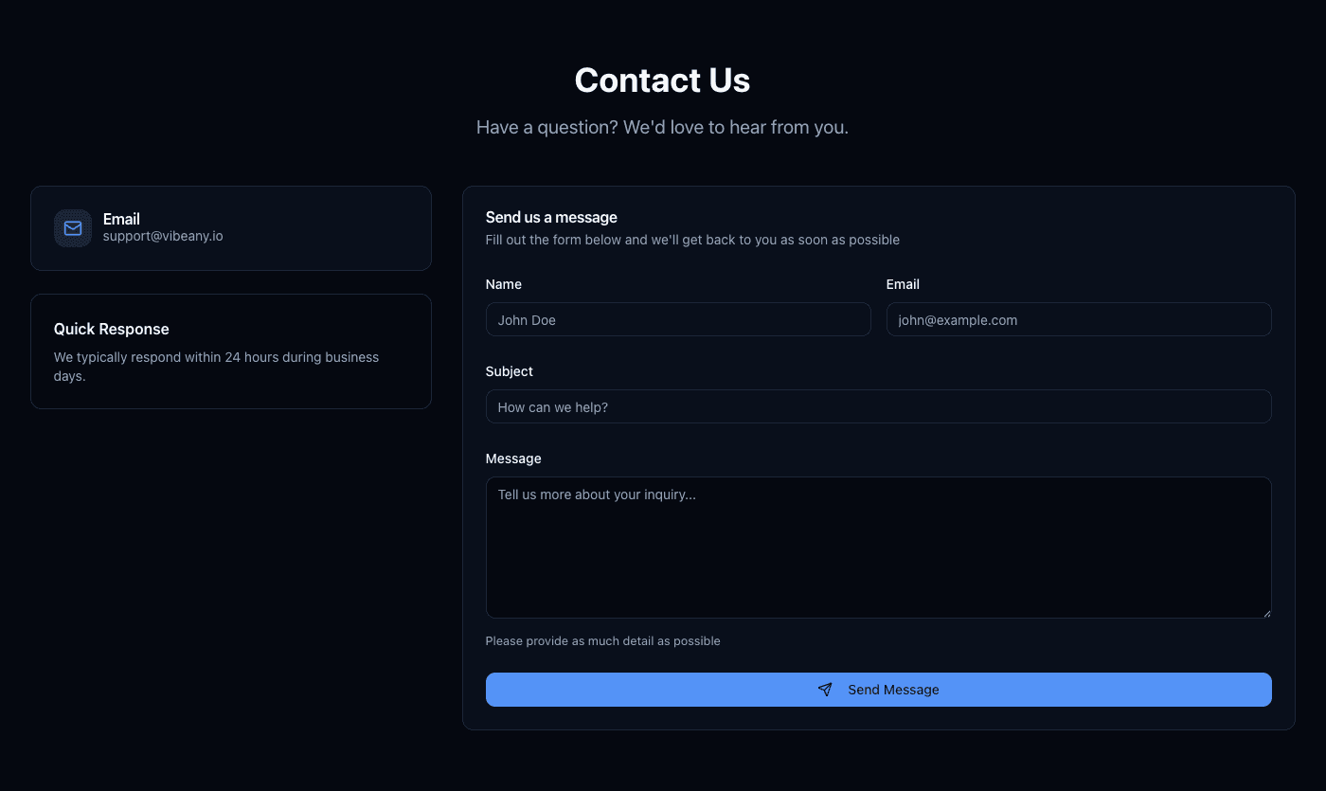
Task: Click the paper plane icon on Send button
Action: 825,690
